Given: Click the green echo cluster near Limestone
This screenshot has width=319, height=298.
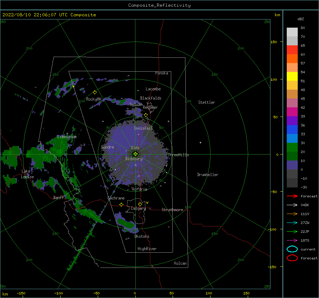Looking at the screenshot, I should pyautogui.click(x=58, y=146).
